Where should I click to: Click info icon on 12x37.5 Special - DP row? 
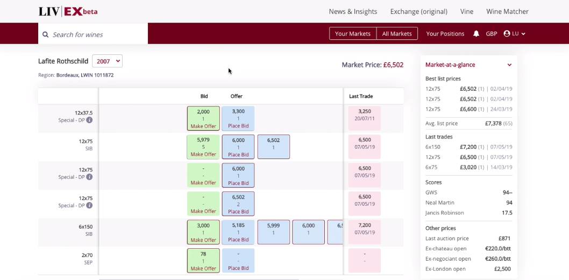[x=89, y=120]
